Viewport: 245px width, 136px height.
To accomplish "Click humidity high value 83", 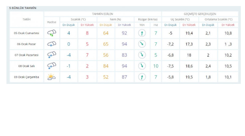I will [x=124, y=55].
